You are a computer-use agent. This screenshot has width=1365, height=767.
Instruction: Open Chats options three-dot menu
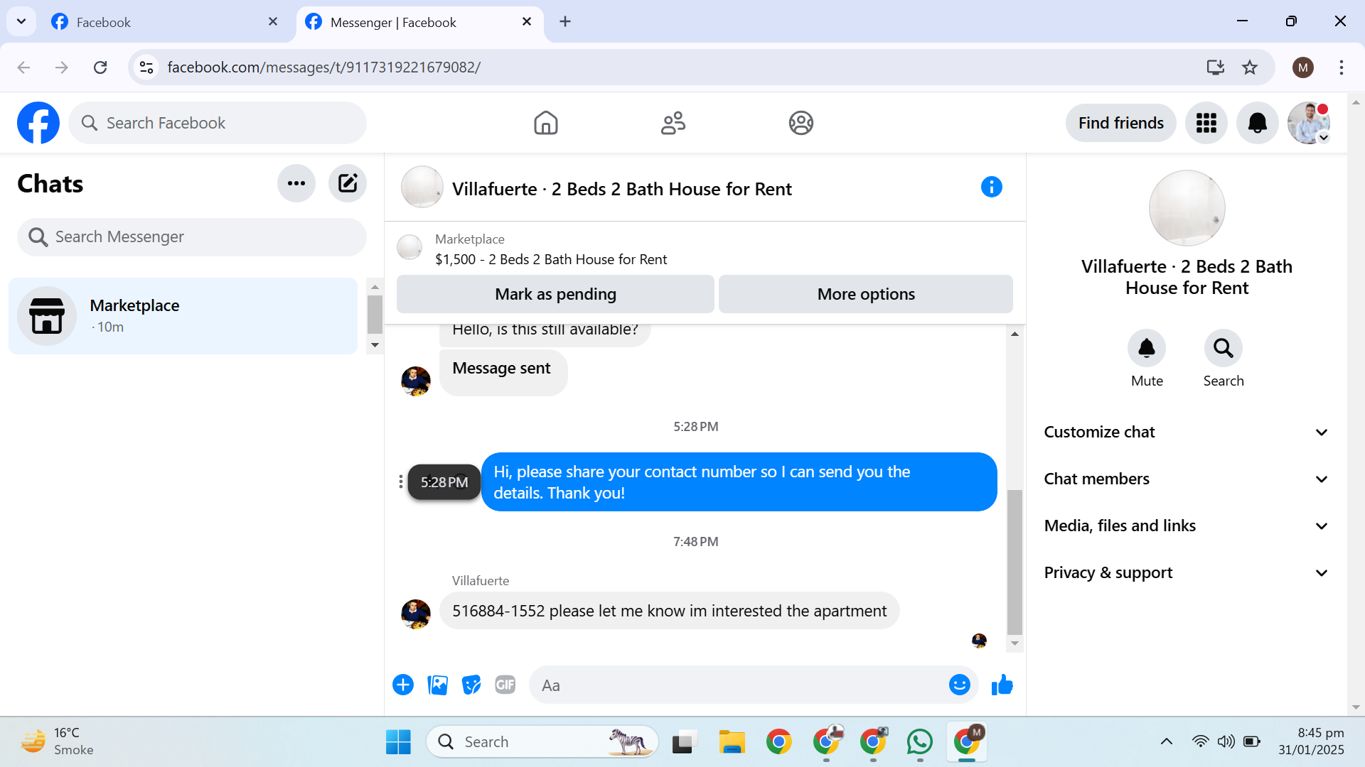click(x=296, y=183)
